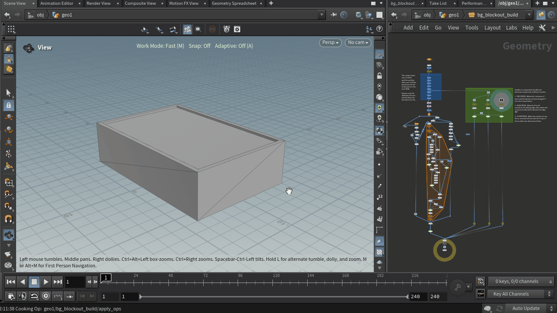The height and width of the screenshot is (313, 557).
Task: Step forward one frame
Action: click(96, 282)
